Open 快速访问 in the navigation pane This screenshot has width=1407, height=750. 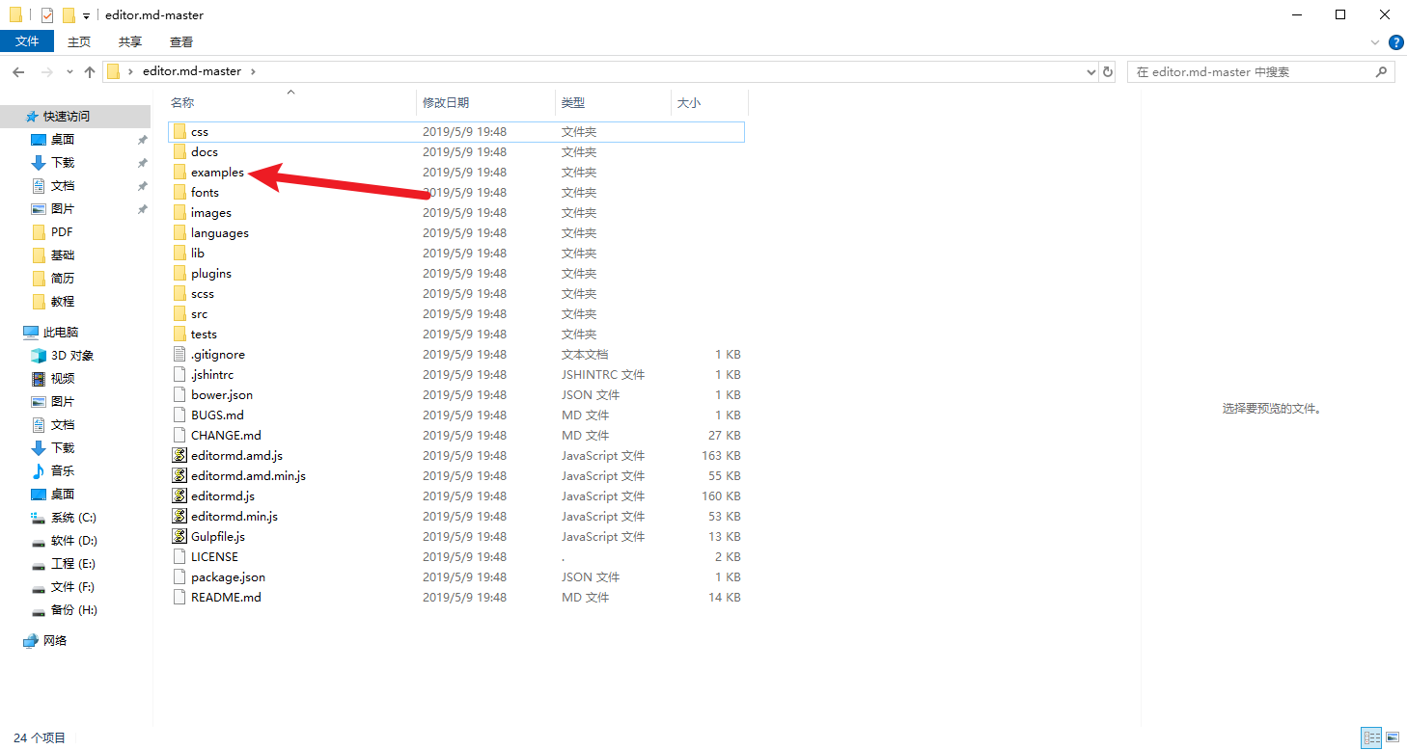pyautogui.click(x=75, y=116)
